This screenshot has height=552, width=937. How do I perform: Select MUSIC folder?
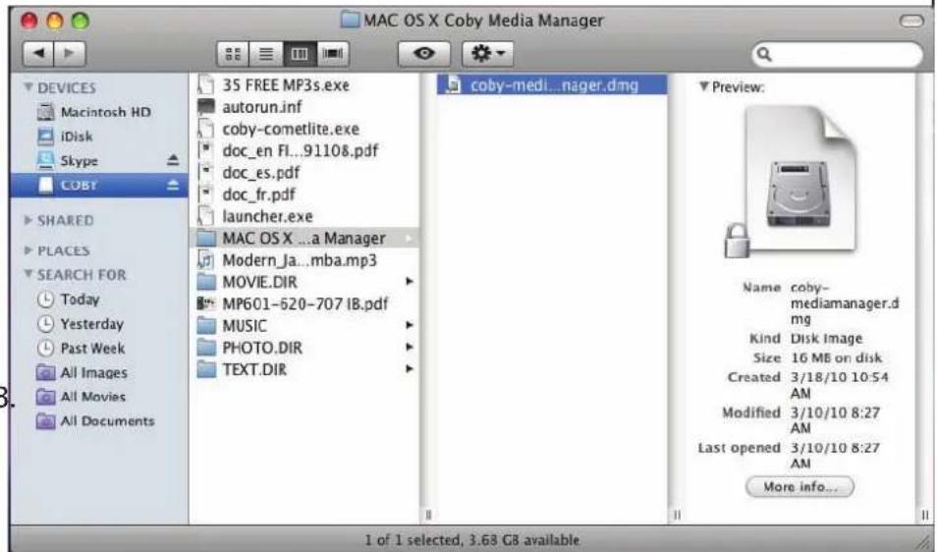(x=304, y=325)
